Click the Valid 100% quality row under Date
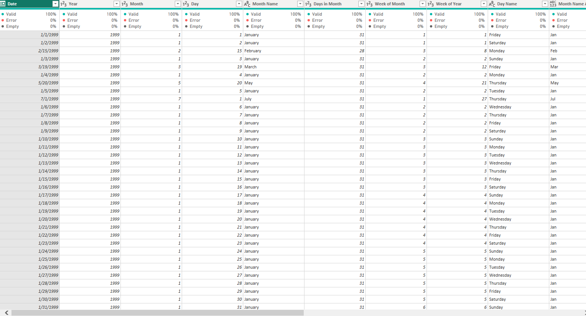Viewport: 586px width, 316px height. (29, 14)
